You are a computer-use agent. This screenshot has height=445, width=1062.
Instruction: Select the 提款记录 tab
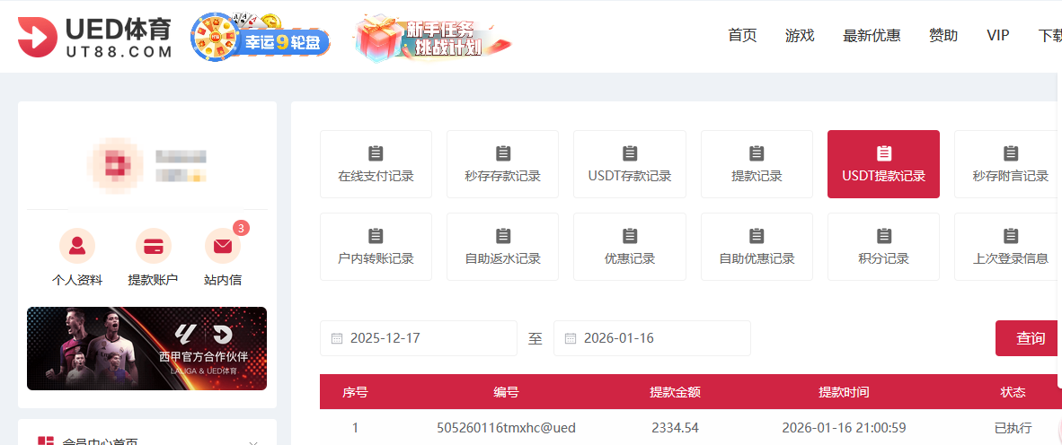click(x=757, y=164)
